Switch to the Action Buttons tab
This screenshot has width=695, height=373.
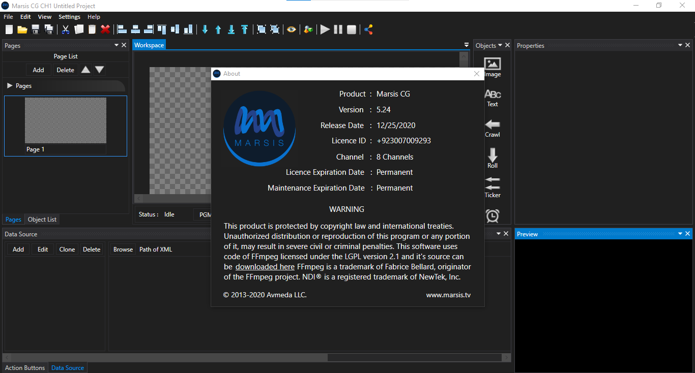pyautogui.click(x=25, y=367)
